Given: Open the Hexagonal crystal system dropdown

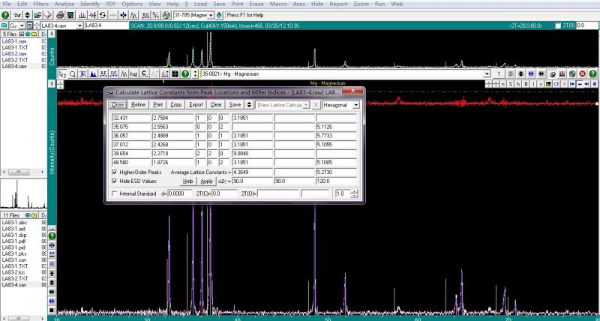Looking at the screenshot, I should tap(357, 105).
